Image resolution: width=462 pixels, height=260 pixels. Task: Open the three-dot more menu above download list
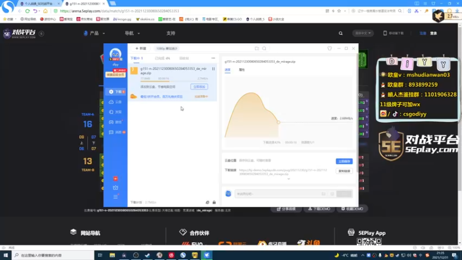tap(213, 58)
